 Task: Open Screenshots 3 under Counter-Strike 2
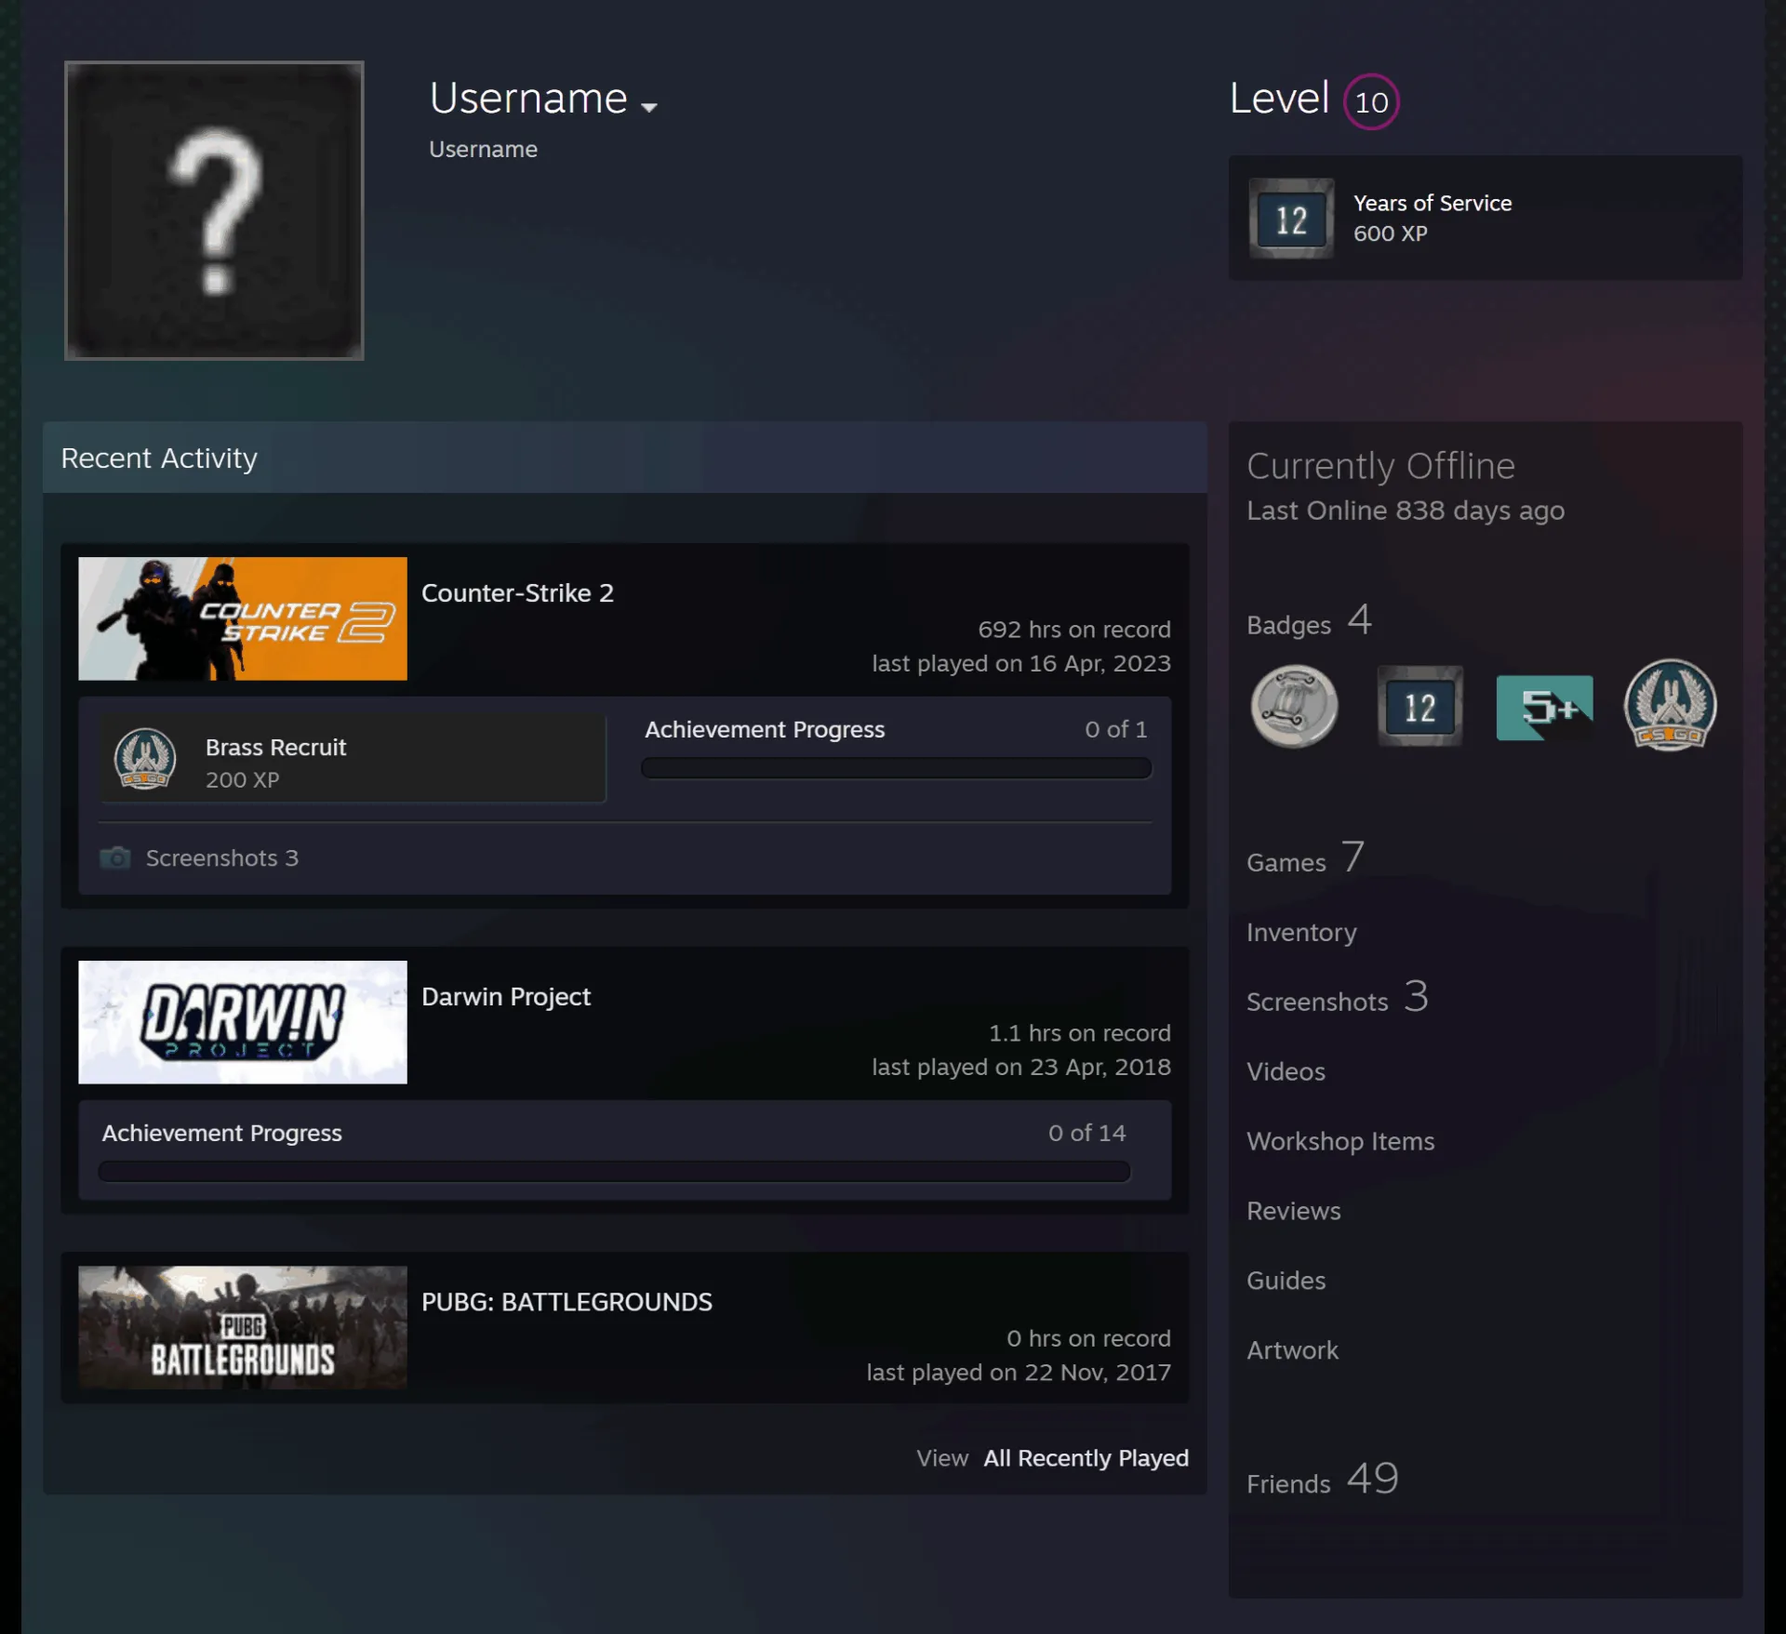coord(221,857)
